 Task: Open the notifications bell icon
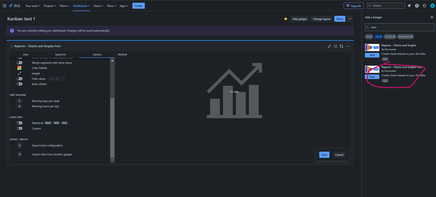(409, 6)
